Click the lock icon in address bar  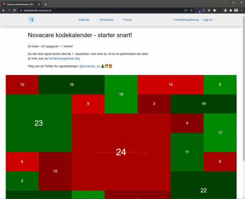coord(21,10)
